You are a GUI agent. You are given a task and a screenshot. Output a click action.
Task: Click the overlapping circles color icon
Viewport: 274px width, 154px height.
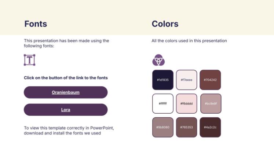point(158,60)
